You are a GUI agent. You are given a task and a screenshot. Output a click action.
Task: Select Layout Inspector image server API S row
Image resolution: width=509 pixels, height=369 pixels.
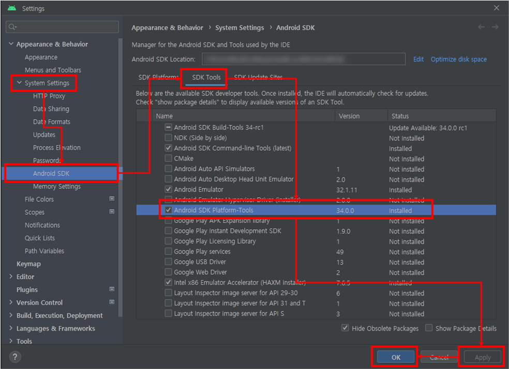pos(316,314)
